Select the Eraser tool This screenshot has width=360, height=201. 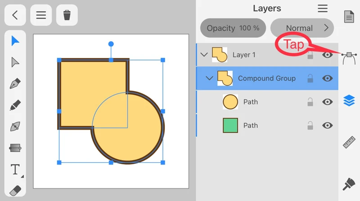click(x=15, y=190)
